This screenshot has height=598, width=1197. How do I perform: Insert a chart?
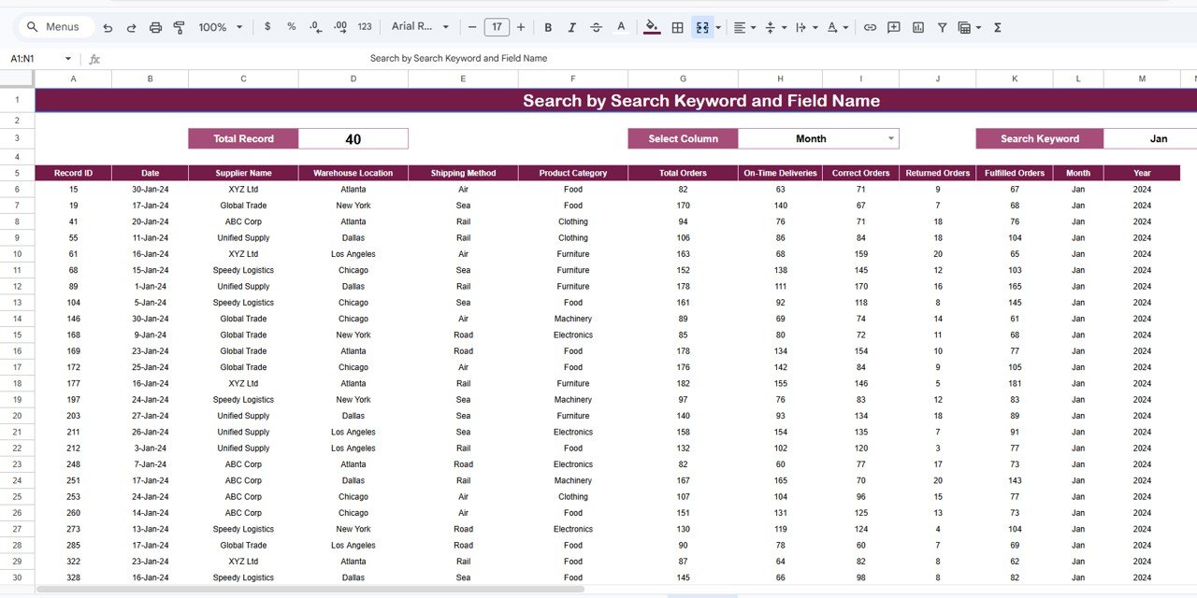click(x=917, y=27)
